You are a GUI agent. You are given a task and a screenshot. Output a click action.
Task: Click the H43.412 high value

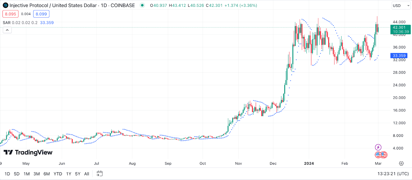(x=177, y=5)
